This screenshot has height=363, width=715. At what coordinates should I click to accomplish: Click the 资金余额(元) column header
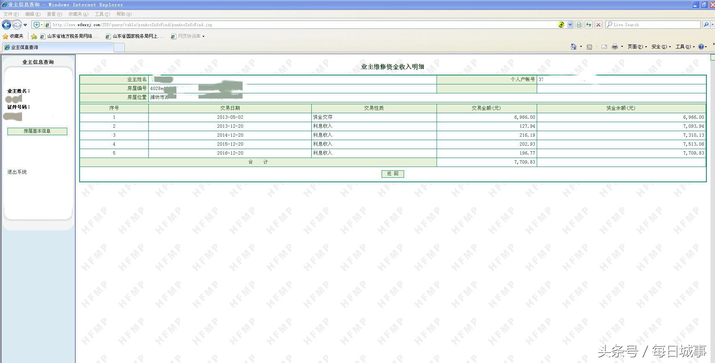coord(621,108)
